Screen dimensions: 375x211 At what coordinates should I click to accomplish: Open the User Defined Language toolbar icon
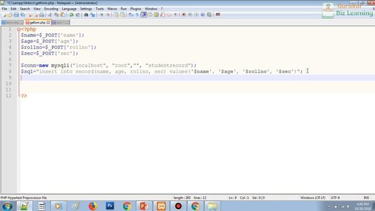pyautogui.click(x=150, y=15)
